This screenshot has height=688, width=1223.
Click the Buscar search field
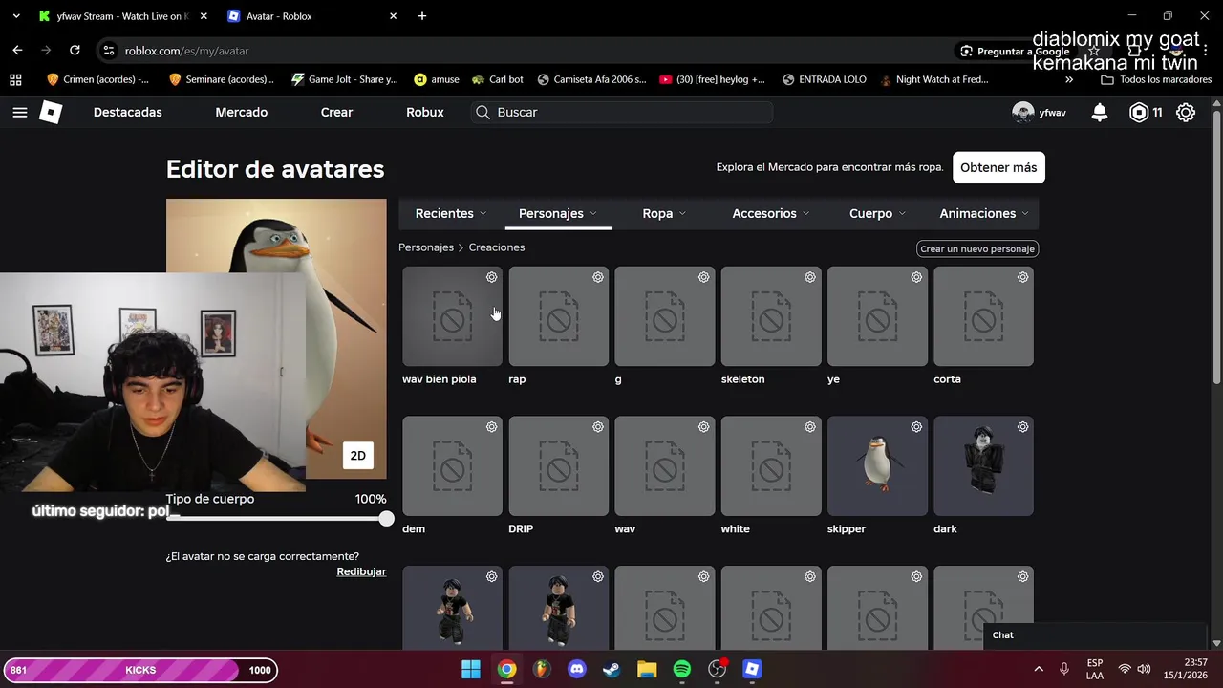622,113
